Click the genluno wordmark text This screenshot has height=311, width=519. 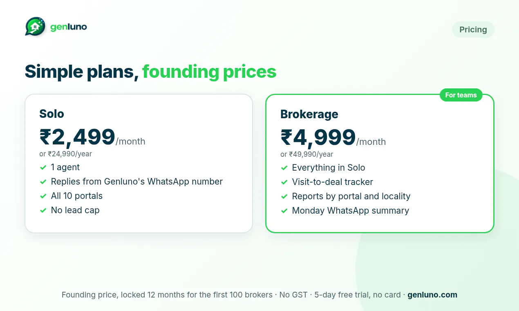click(x=69, y=27)
